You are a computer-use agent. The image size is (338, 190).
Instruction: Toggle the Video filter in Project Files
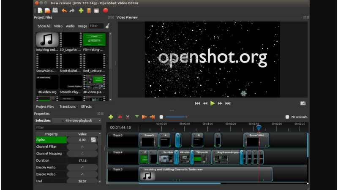click(58, 26)
